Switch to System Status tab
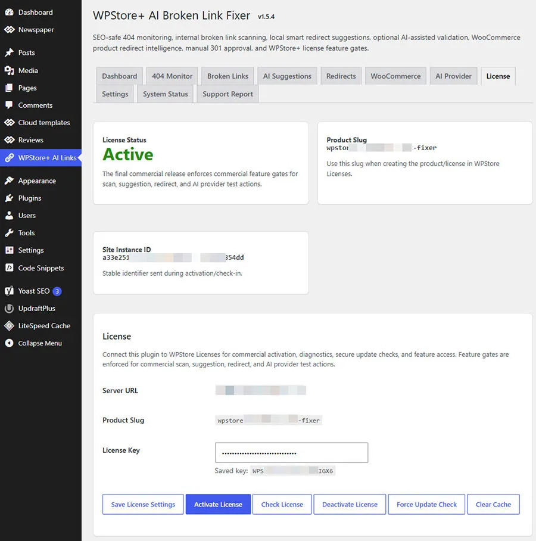The height and width of the screenshot is (541, 536). (166, 94)
